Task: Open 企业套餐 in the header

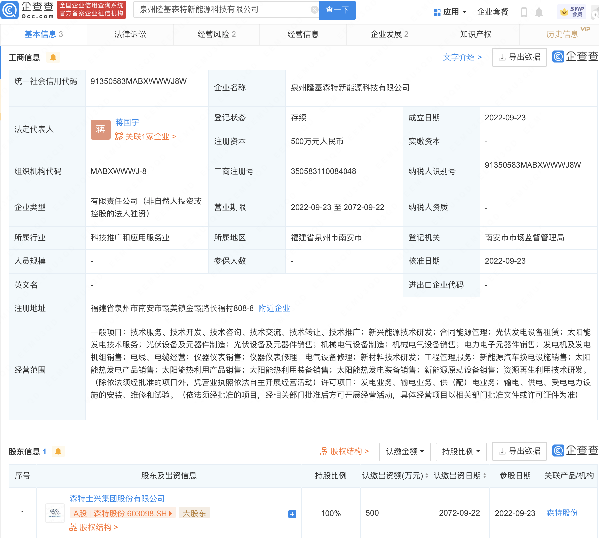Action: (492, 12)
